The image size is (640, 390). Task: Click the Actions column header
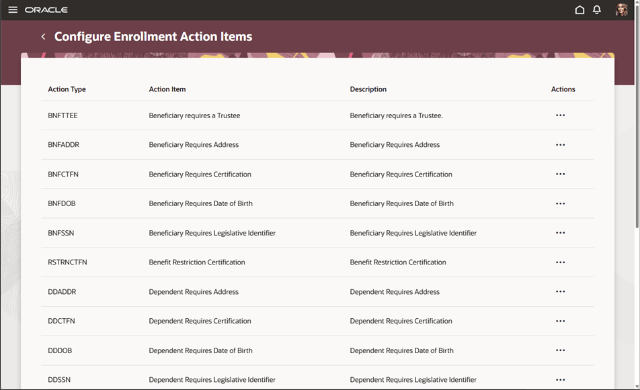563,89
